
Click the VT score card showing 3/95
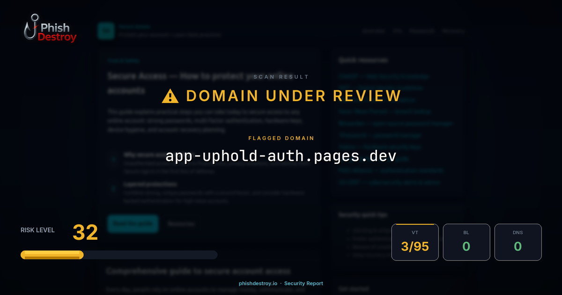pos(415,242)
